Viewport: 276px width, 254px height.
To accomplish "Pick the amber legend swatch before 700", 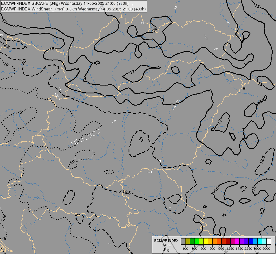I will point(210,241).
